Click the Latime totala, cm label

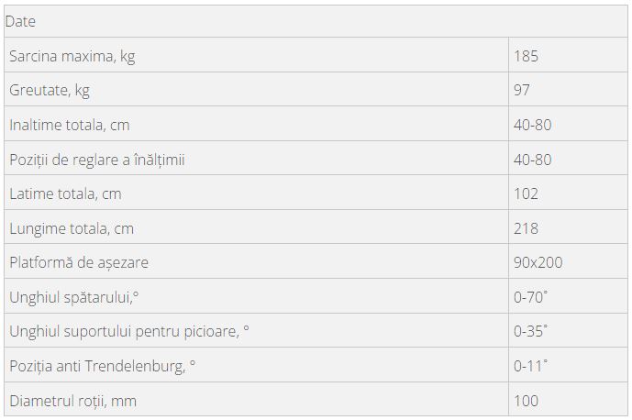[65, 193]
